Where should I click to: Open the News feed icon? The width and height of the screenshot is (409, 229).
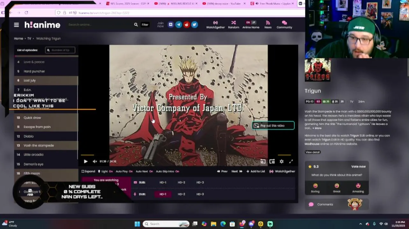[268, 25]
